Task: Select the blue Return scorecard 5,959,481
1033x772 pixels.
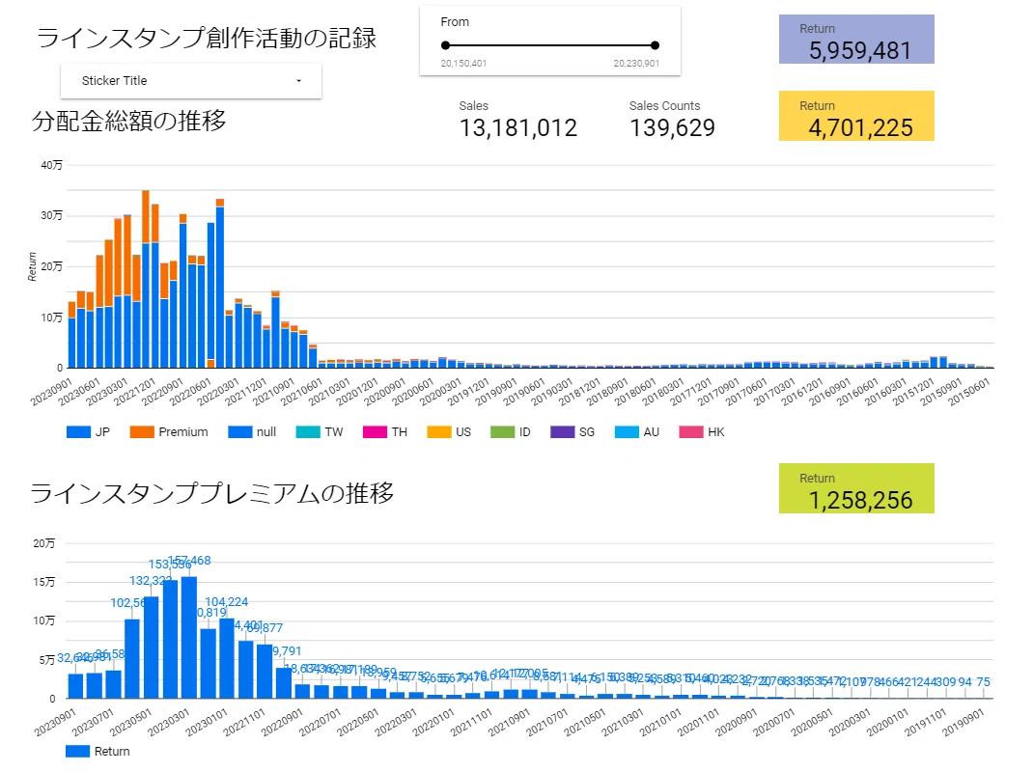Action: (856, 40)
